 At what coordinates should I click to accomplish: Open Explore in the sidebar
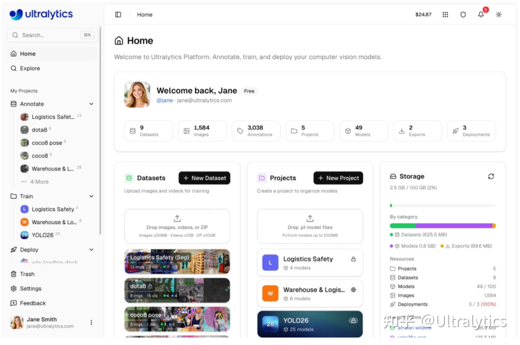tap(52, 68)
